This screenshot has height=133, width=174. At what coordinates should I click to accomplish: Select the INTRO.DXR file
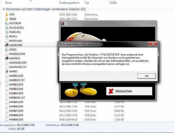point(15,41)
